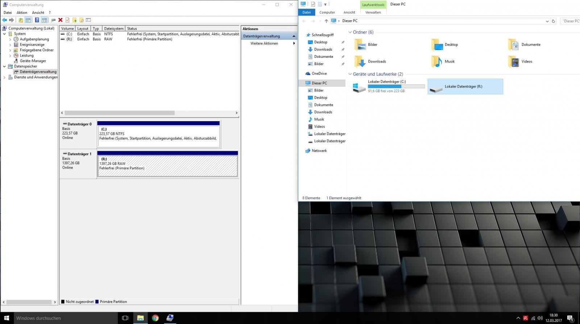
Task: Open the ? help menu
Action: click(50, 13)
